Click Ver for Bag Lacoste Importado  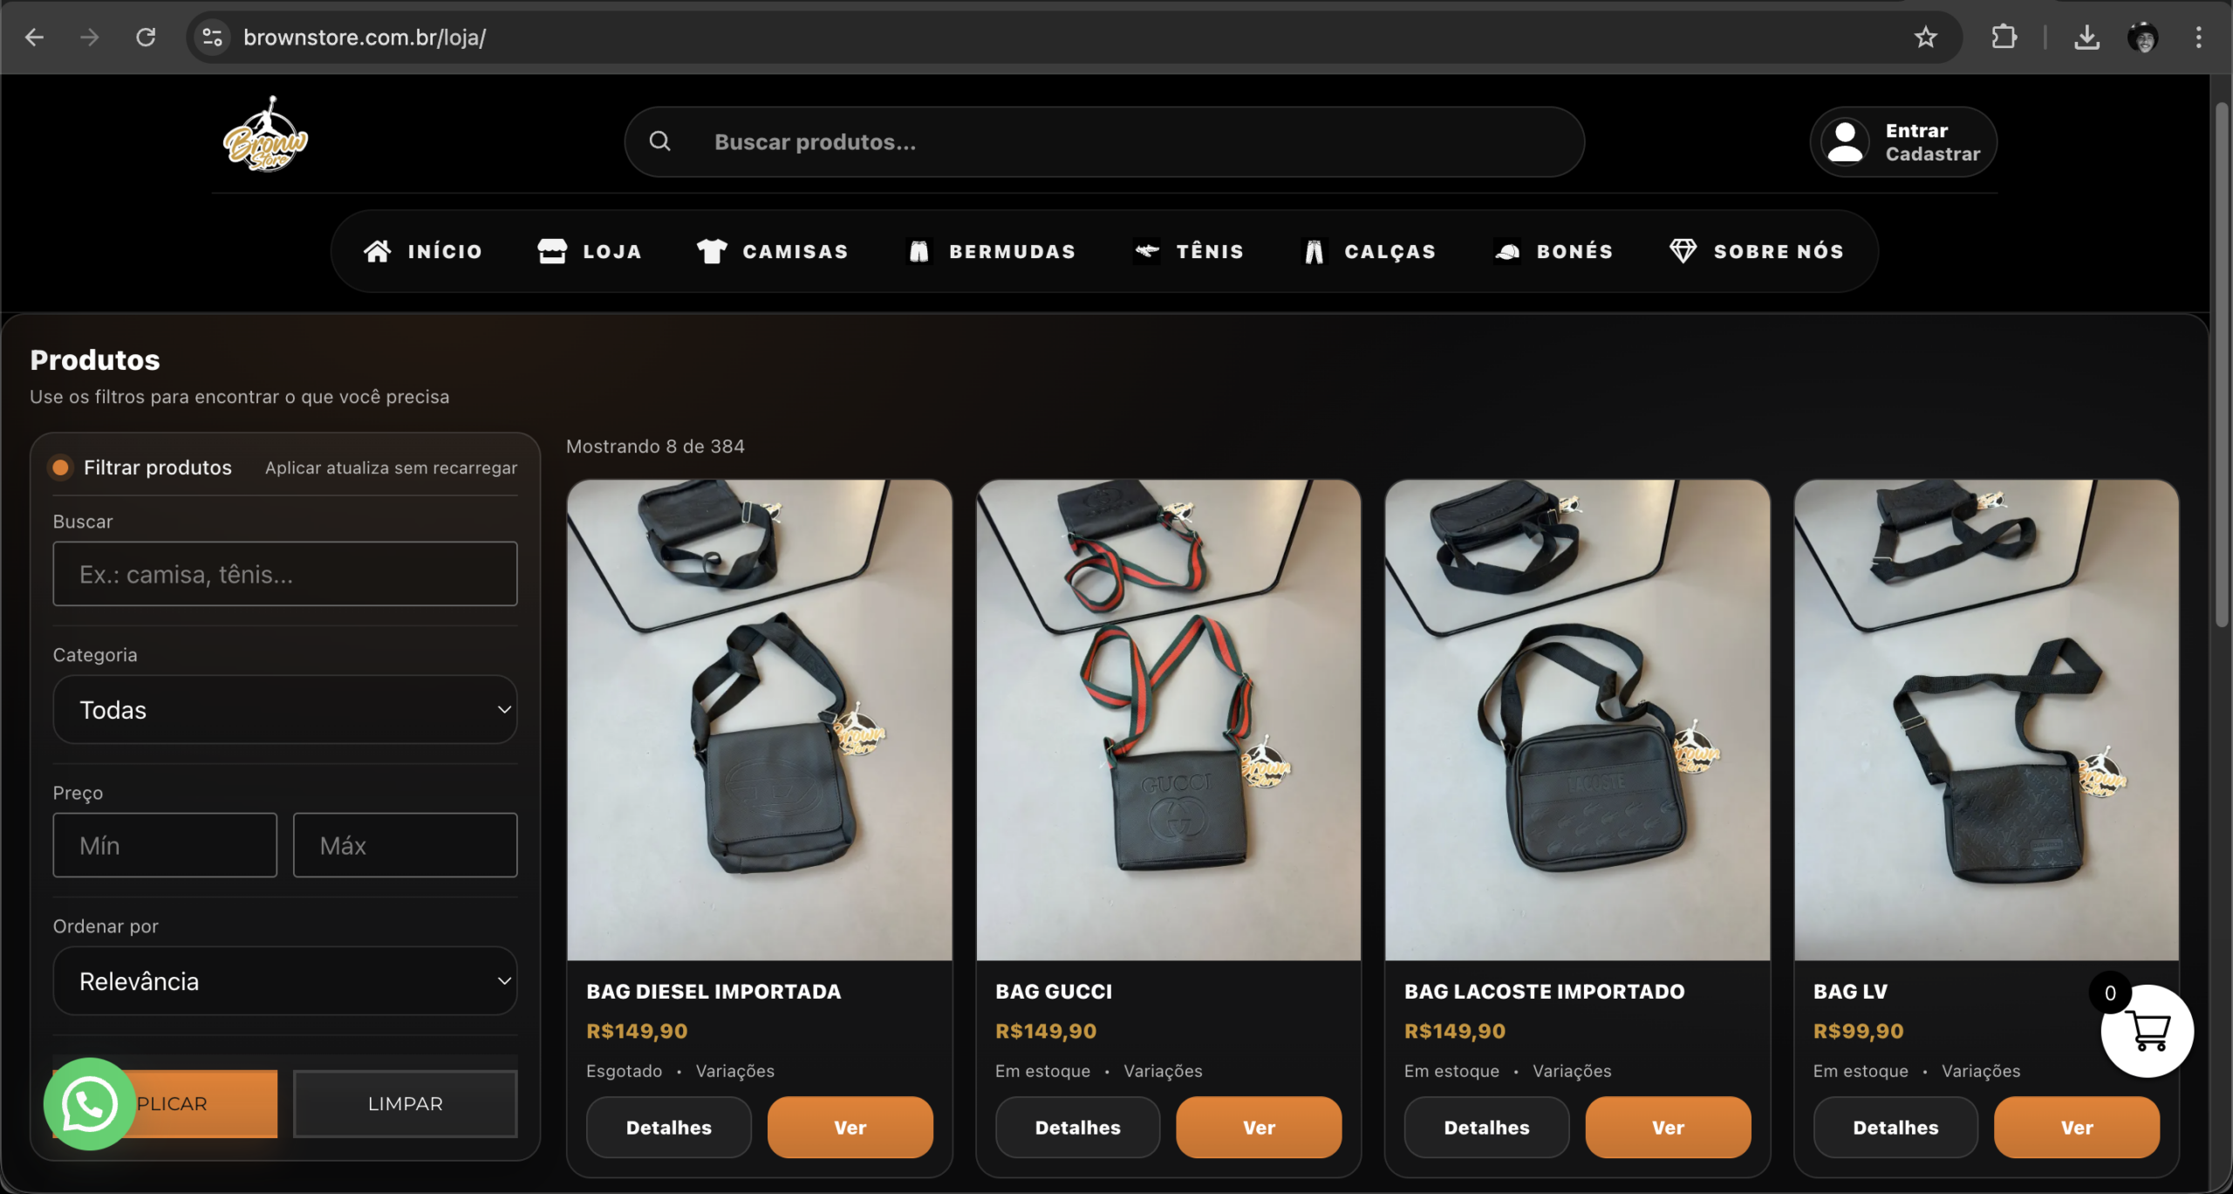click(x=1668, y=1127)
